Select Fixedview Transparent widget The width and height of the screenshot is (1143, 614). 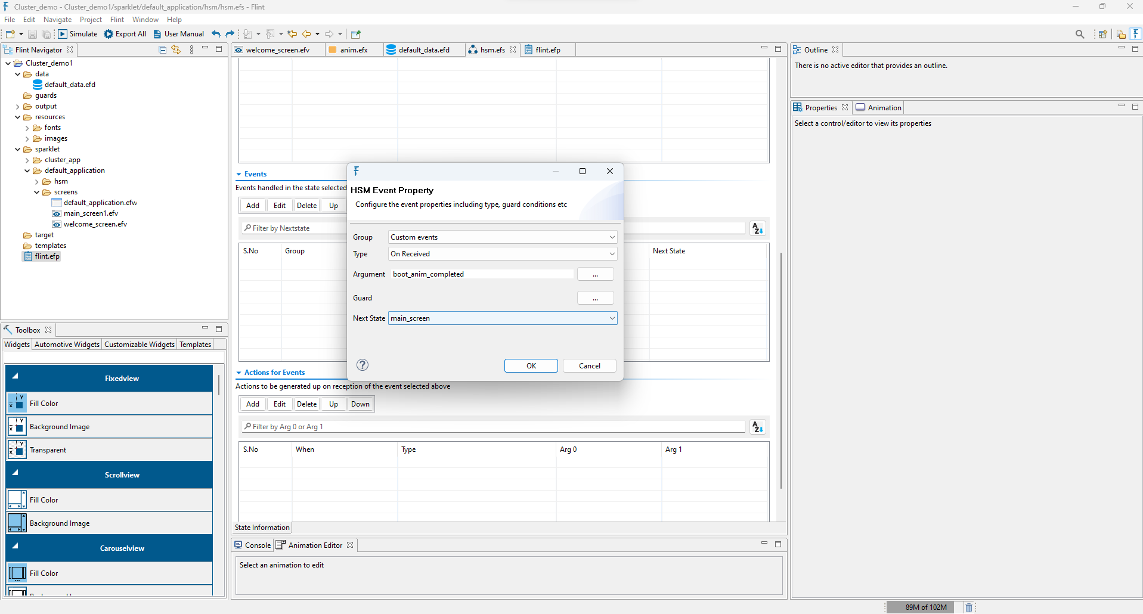point(110,450)
